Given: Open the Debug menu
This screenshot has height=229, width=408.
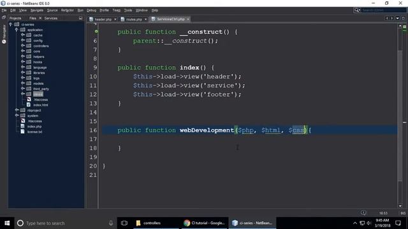Looking at the screenshot, I should point(91,10).
